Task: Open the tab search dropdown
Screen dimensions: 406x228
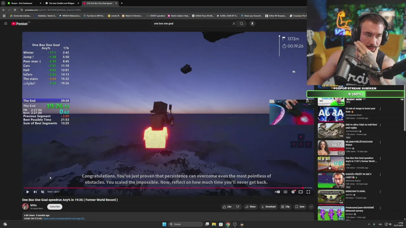Action: click(x=3, y=3)
